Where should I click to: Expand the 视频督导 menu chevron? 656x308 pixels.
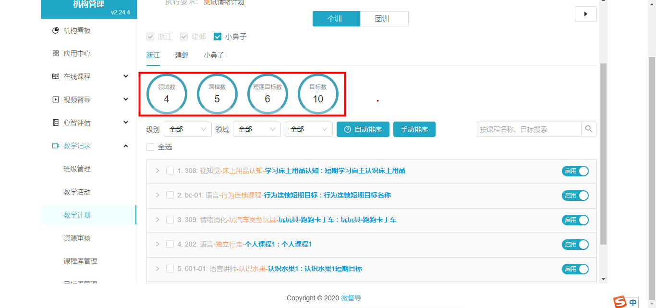click(x=126, y=99)
